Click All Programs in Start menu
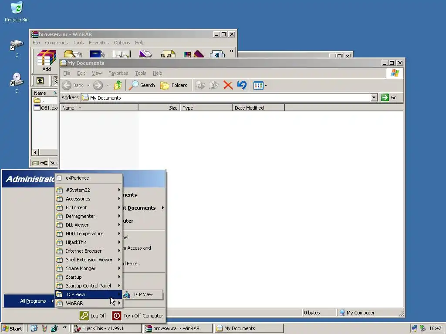This screenshot has height=334, width=446. 29,301
